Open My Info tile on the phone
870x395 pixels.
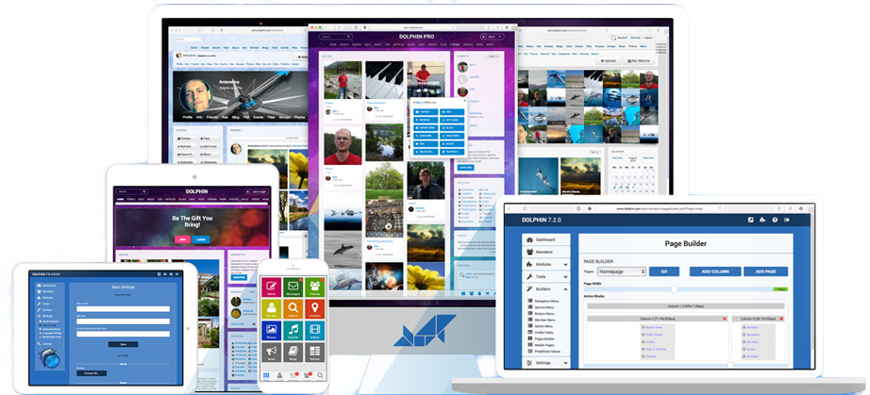click(272, 310)
